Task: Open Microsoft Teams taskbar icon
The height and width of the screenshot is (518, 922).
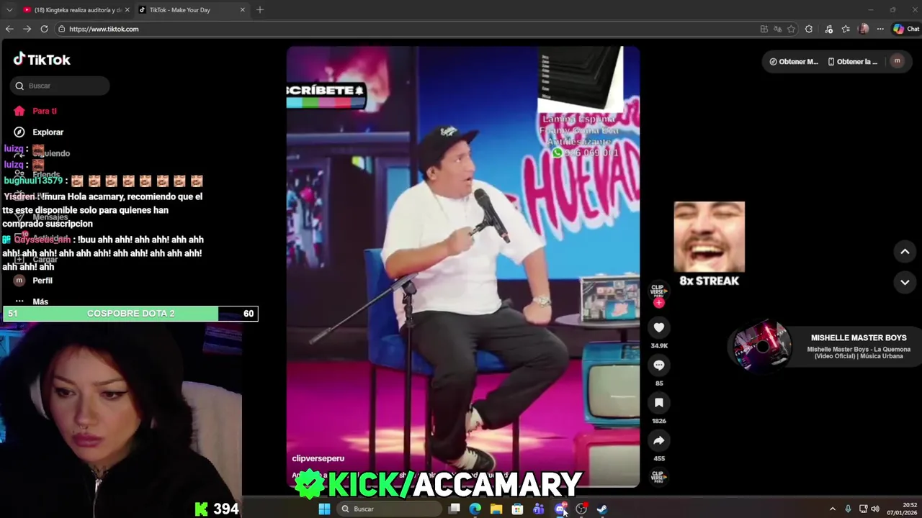Action: 538,509
